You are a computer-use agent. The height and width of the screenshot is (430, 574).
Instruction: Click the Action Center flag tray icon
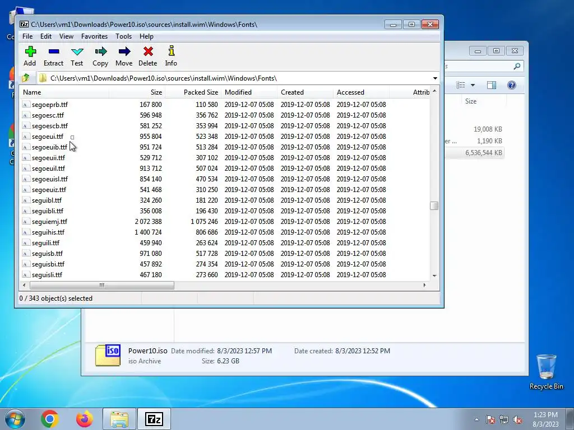490,420
